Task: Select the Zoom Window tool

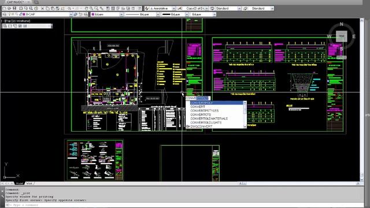Action: click(97, 8)
